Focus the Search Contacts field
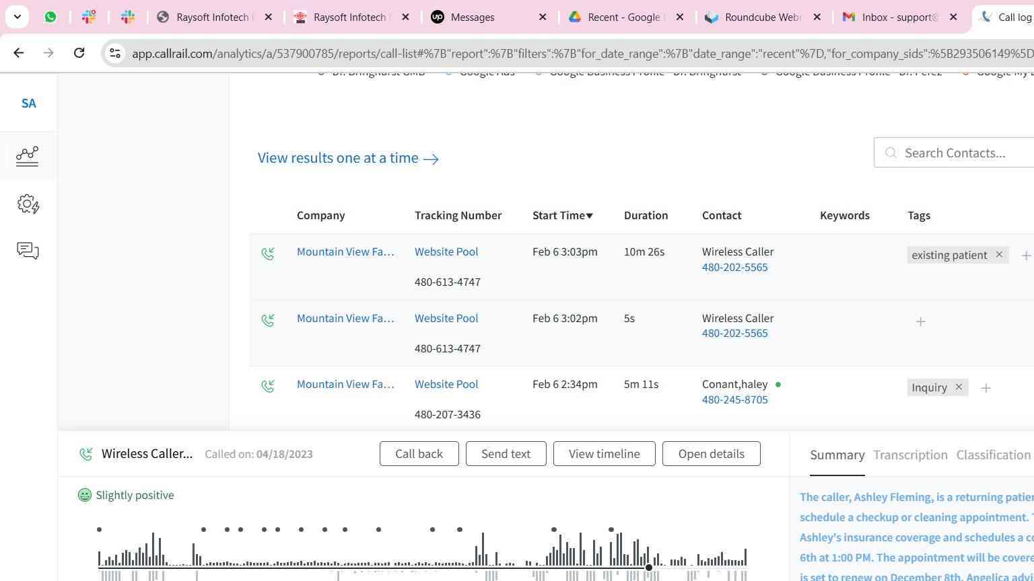The height and width of the screenshot is (581, 1034). point(954,153)
